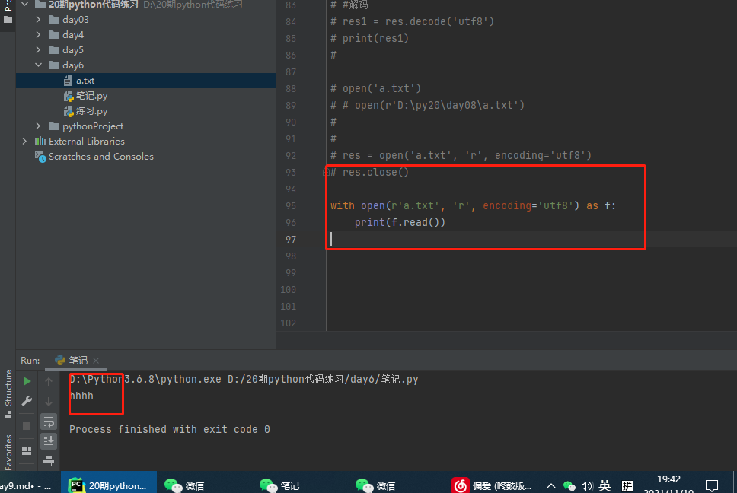The height and width of the screenshot is (493, 737).
Task: Click PyCharm 20期python taskbar button
Action: point(109,484)
